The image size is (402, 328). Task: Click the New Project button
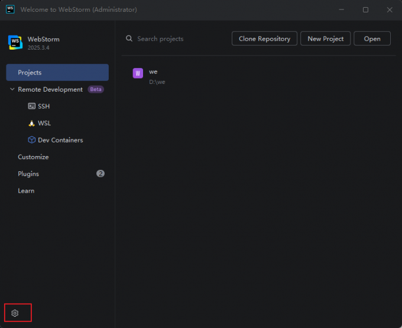click(325, 38)
